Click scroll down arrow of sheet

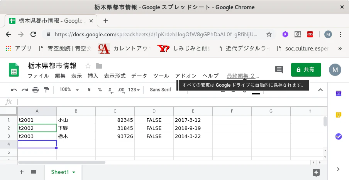(x=325, y=157)
